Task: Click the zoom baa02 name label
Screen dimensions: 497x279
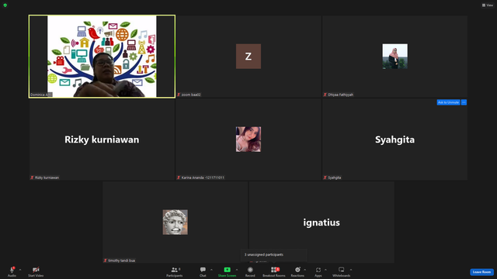Action: [191, 95]
